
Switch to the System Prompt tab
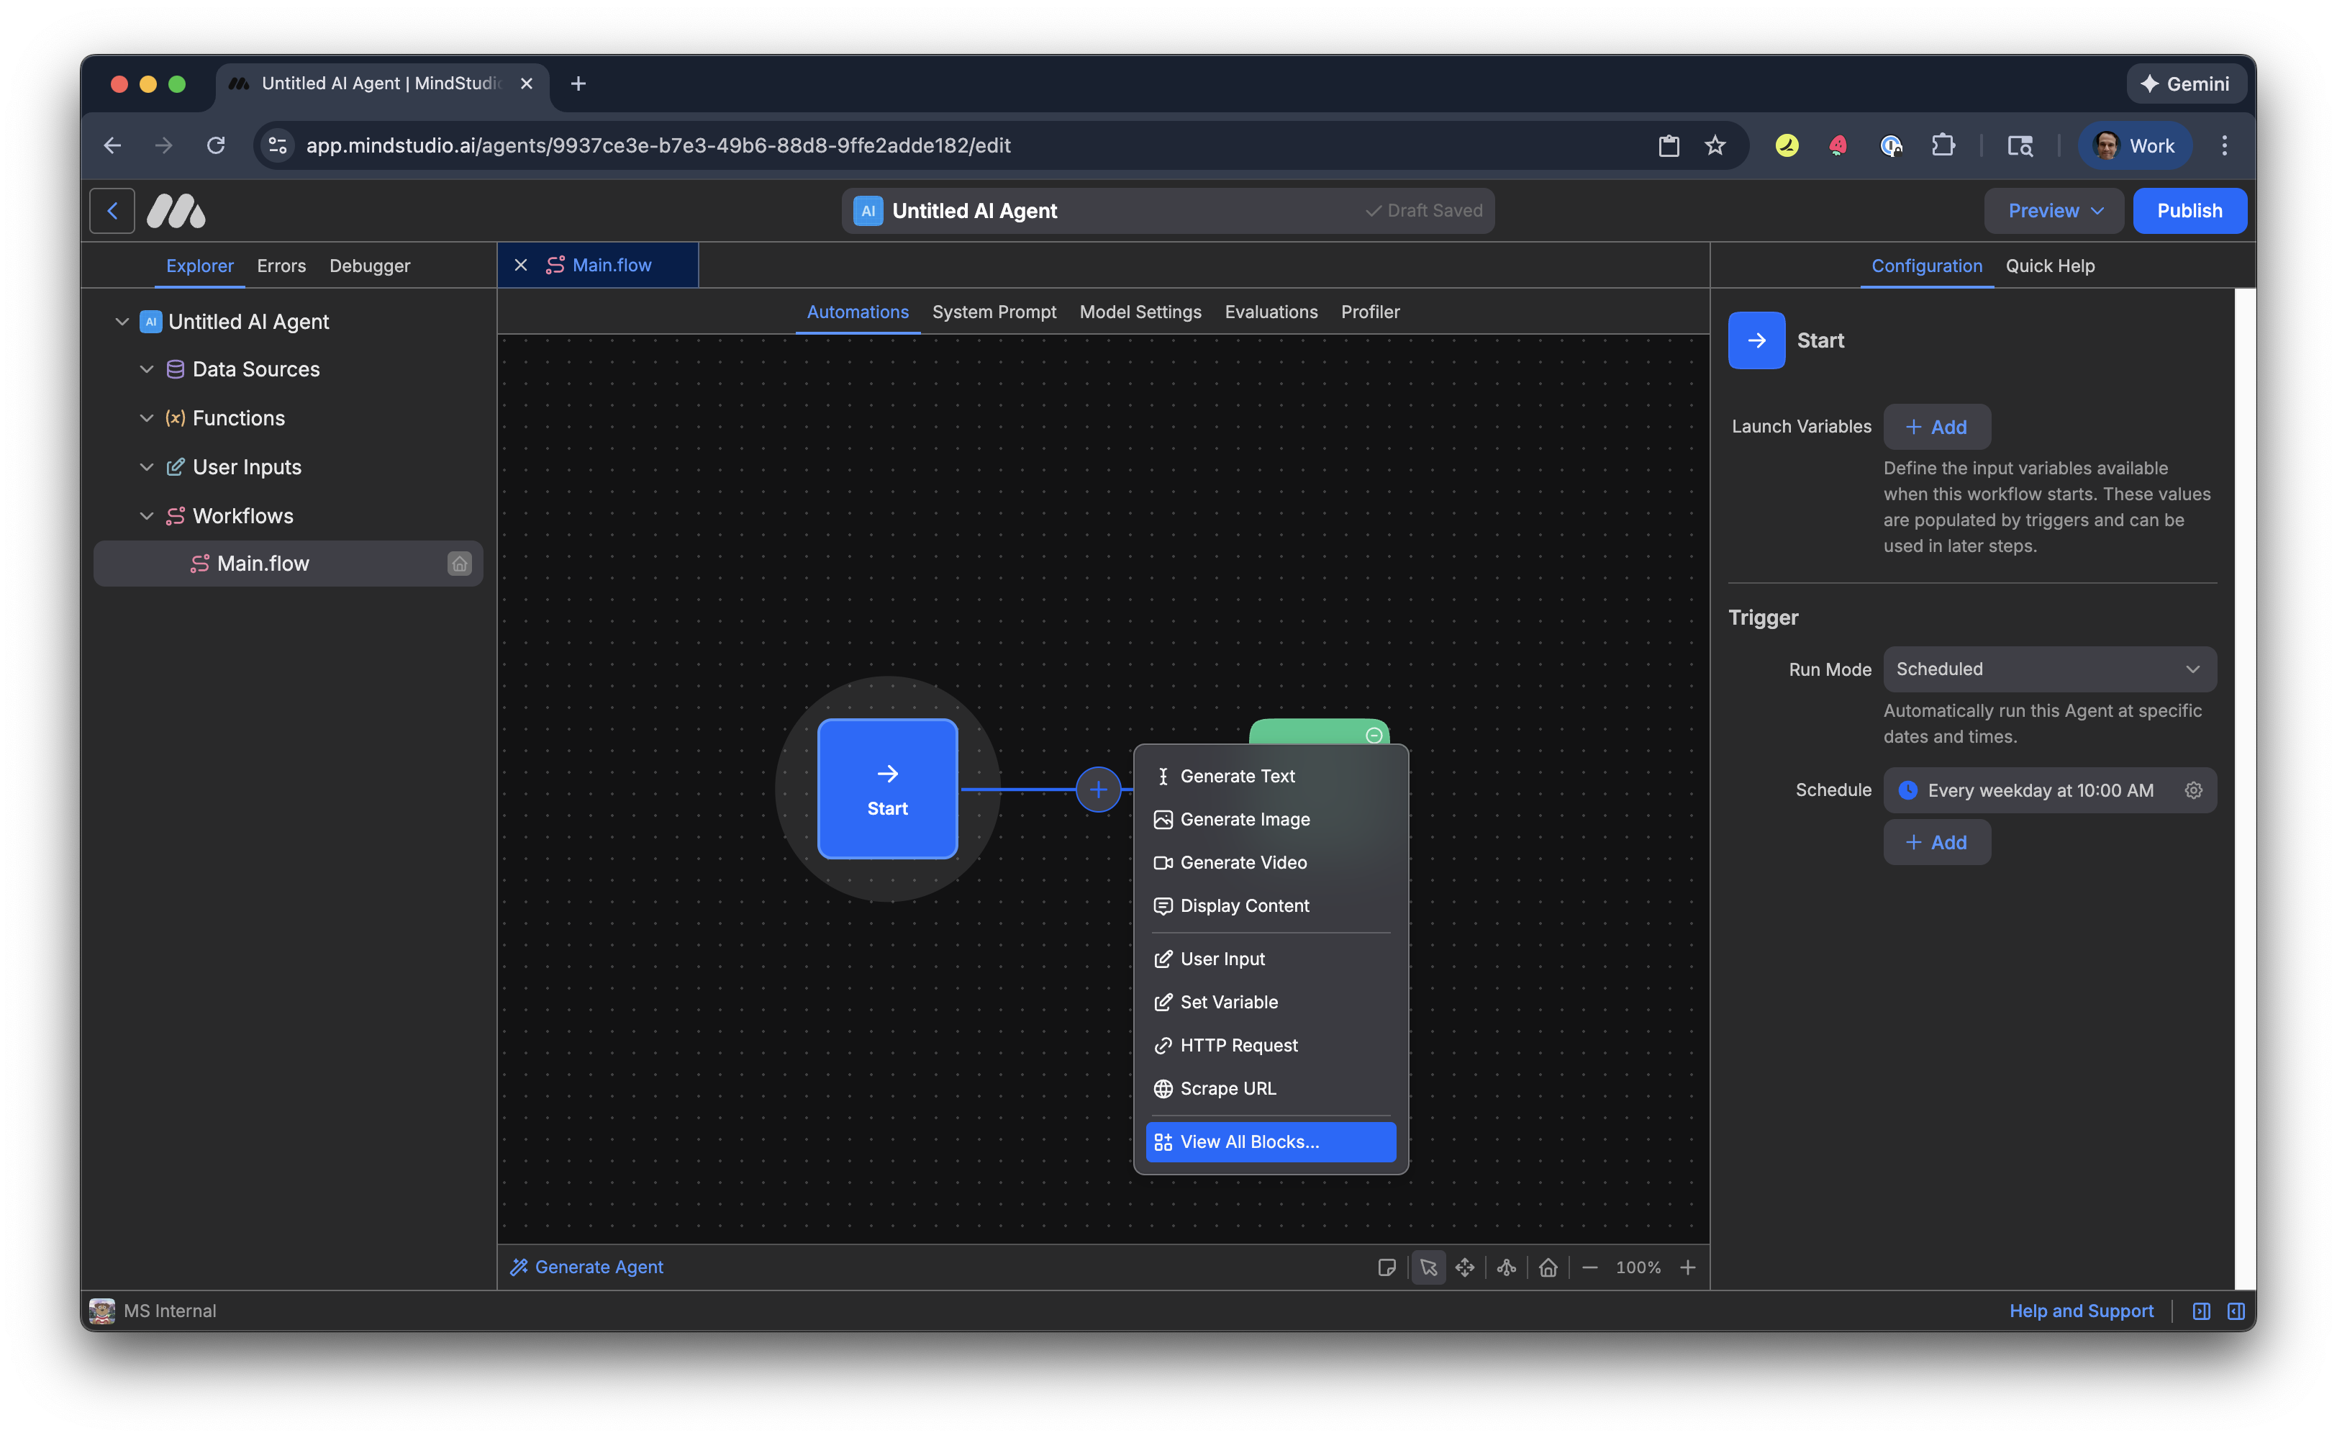click(x=994, y=312)
